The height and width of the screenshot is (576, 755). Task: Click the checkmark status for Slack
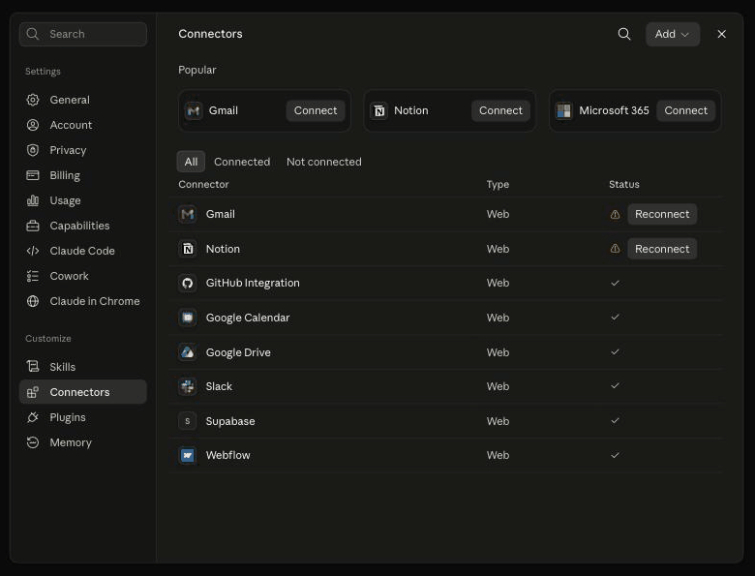coord(615,385)
